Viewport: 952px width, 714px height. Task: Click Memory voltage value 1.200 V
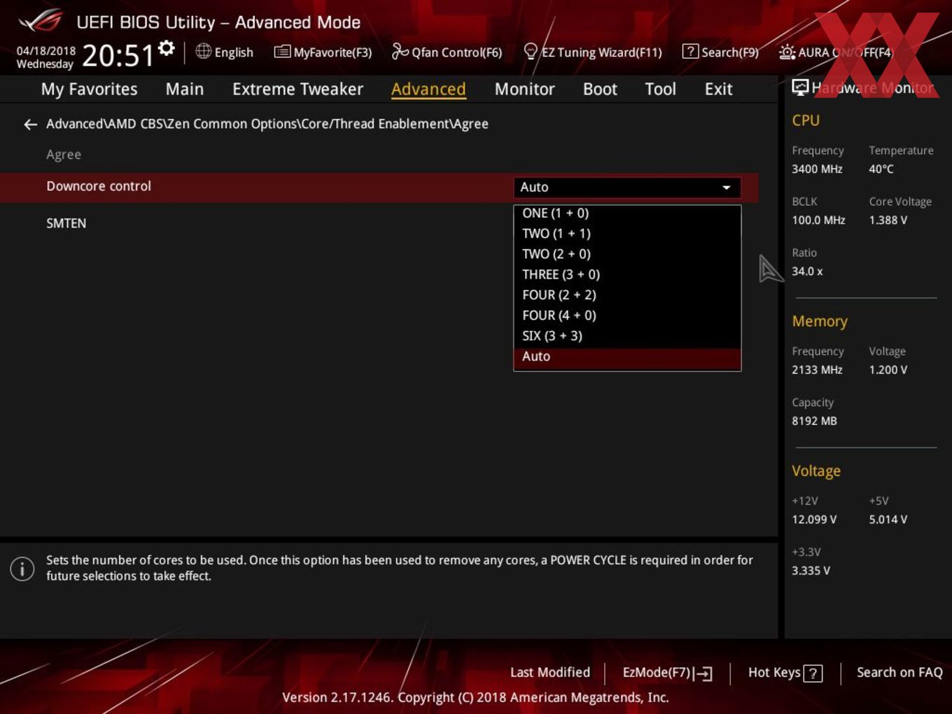pyautogui.click(x=888, y=370)
